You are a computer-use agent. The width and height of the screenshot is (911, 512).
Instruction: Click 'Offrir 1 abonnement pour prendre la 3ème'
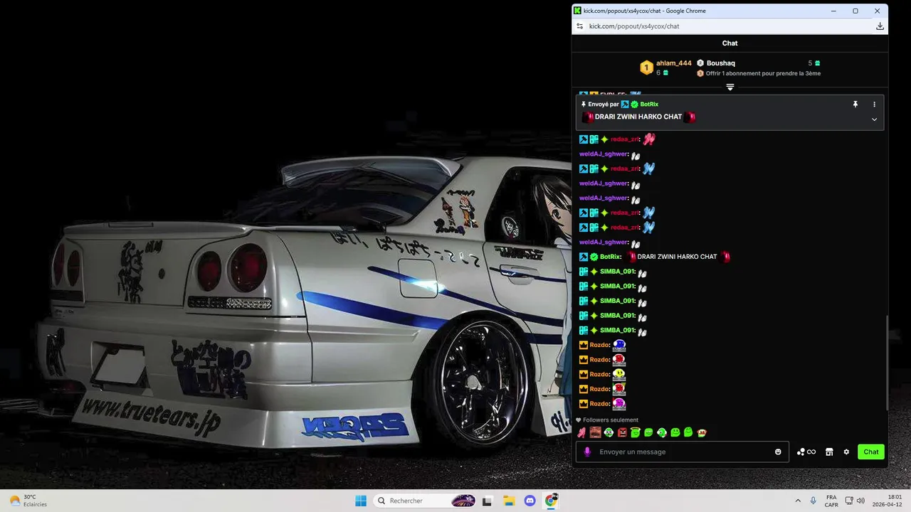point(763,73)
